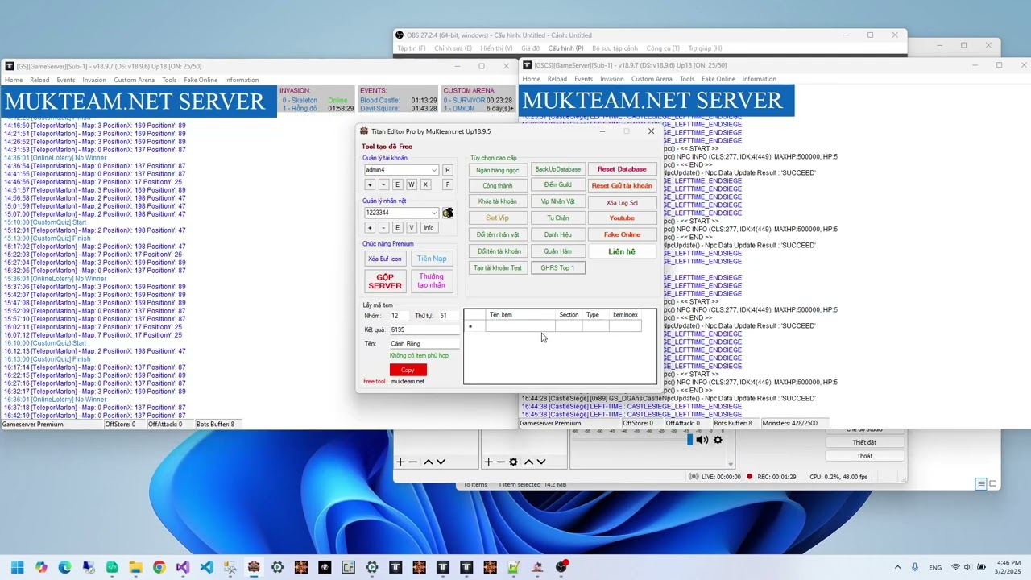The height and width of the screenshot is (580, 1031).
Task: Remove scene with OBS leftmost minus icon
Action: 413,462
